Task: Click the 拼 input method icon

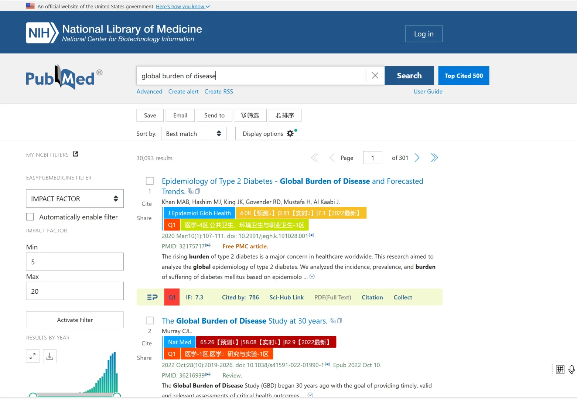Action: pyautogui.click(x=560, y=369)
